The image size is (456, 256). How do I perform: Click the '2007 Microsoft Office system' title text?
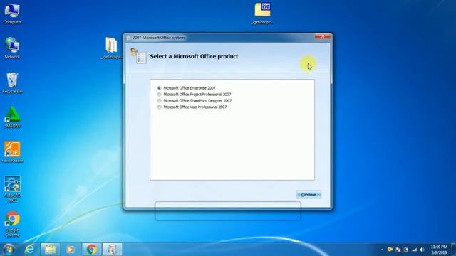pyautogui.click(x=158, y=38)
